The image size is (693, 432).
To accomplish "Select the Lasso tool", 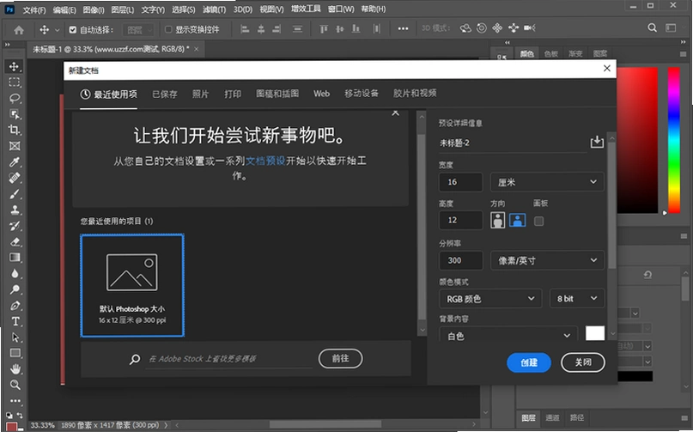I will coord(14,98).
